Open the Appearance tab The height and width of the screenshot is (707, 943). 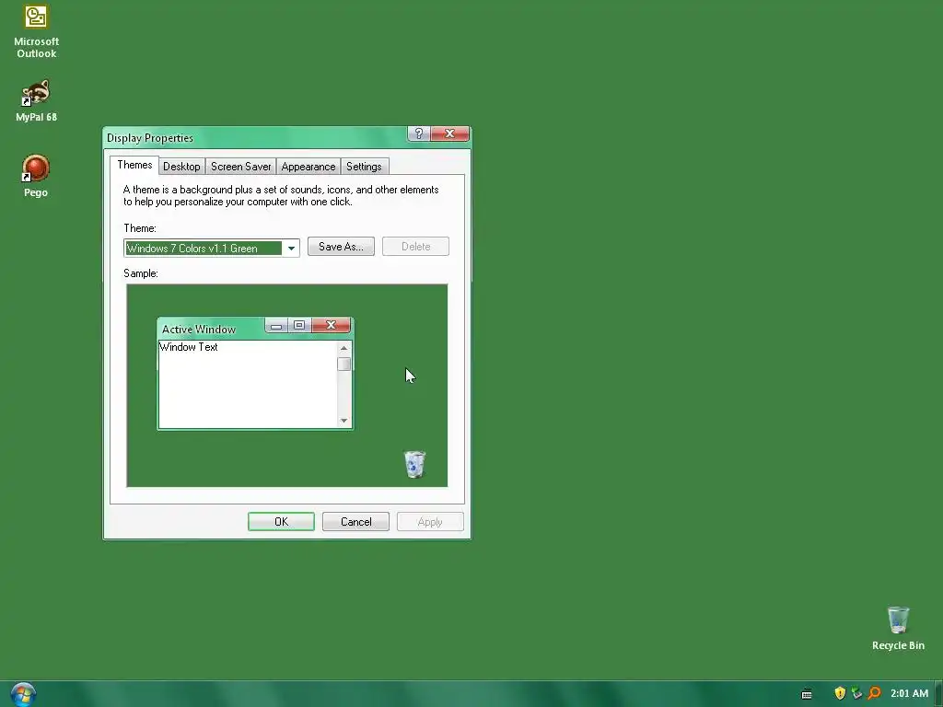tap(308, 167)
